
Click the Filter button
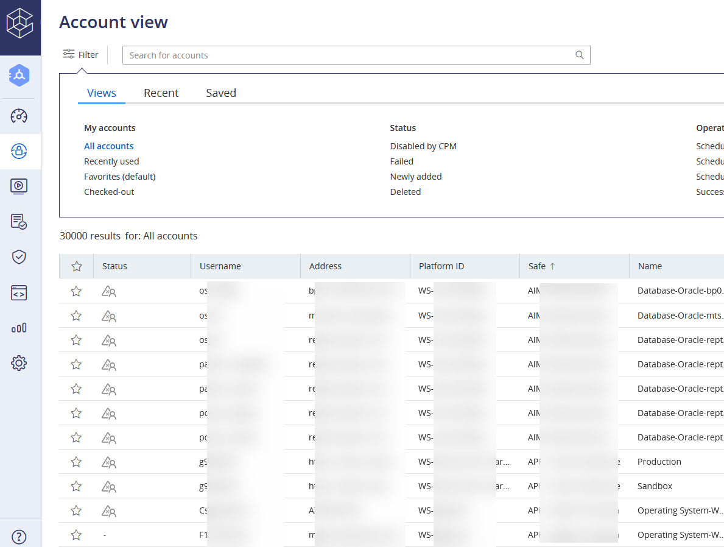coord(81,54)
